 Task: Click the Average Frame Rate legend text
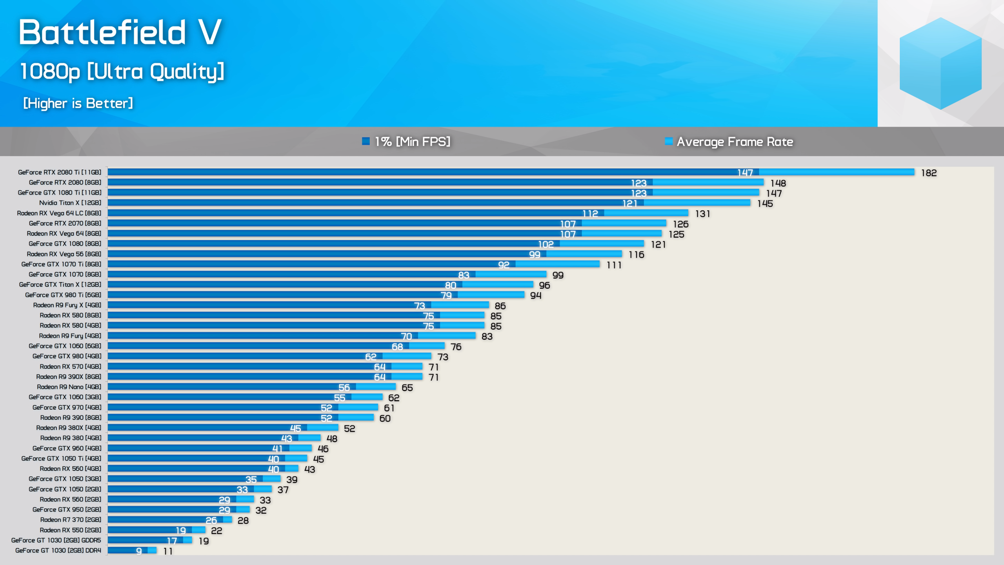point(735,142)
